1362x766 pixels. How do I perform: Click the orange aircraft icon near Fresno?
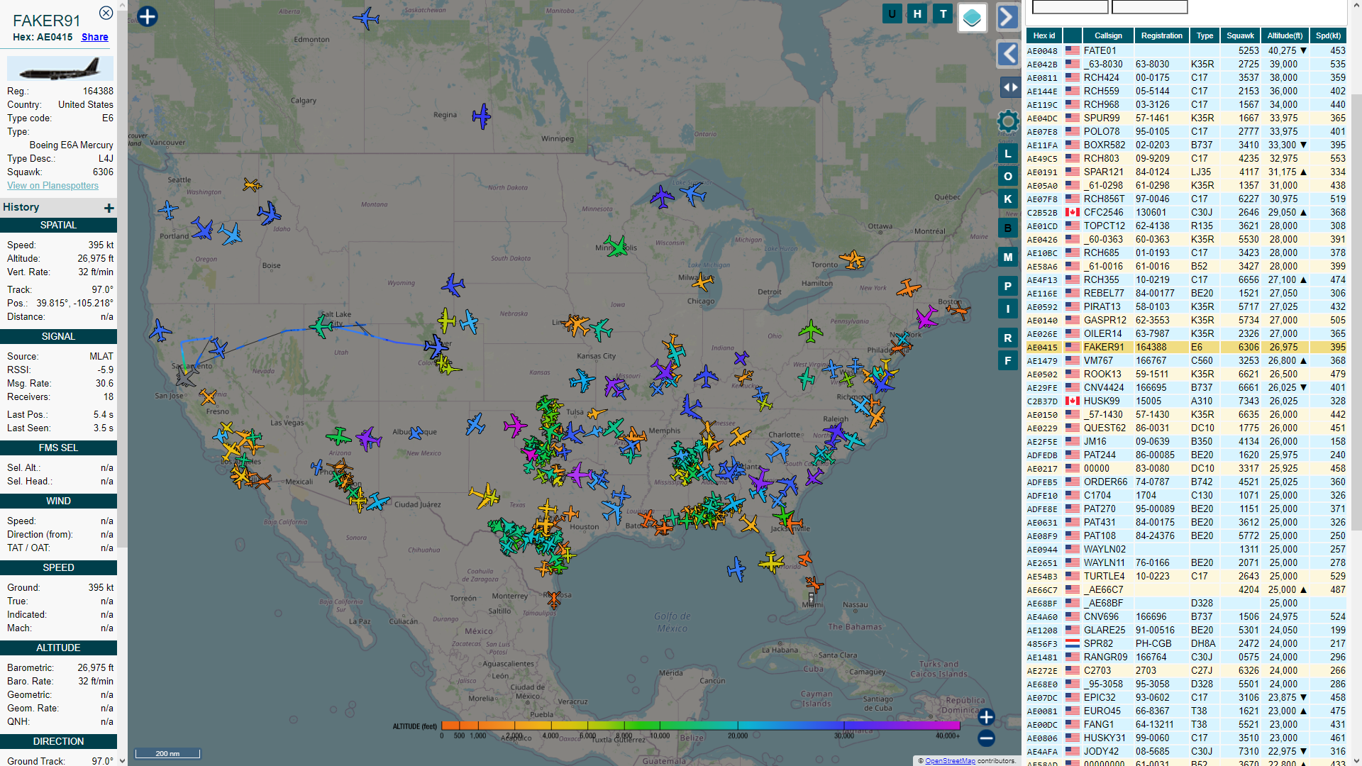pyautogui.click(x=208, y=396)
